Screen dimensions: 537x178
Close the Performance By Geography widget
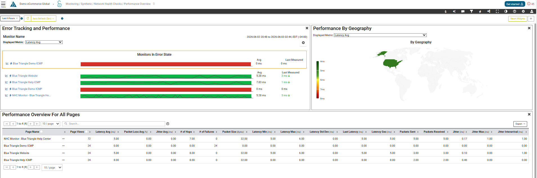(x=529, y=28)
